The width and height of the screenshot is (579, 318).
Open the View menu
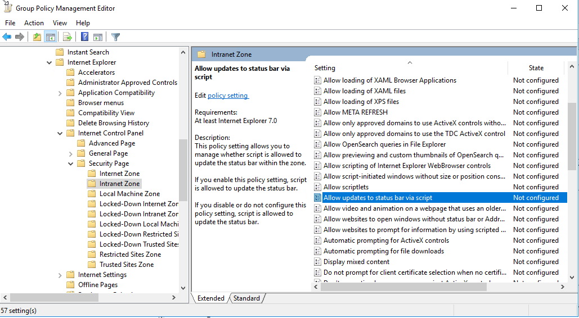pyautogui.click(x=60, y=23)
